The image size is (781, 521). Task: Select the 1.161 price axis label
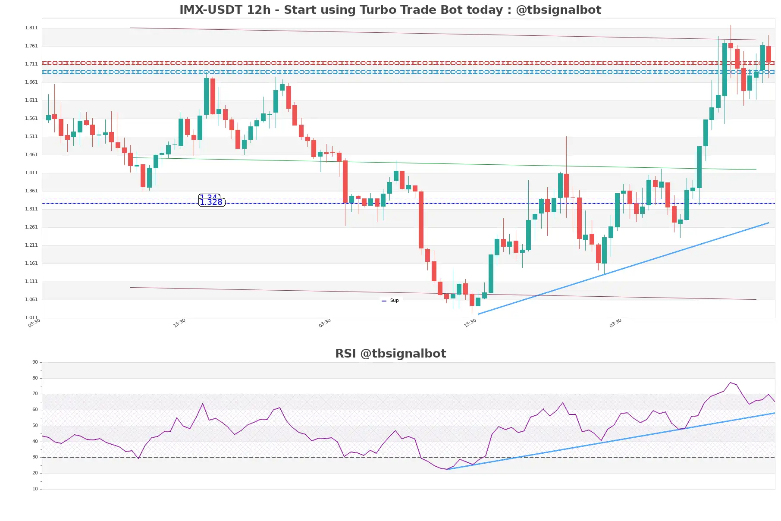click(31, 263)
